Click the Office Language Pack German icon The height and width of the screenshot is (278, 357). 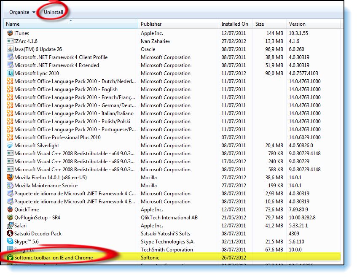(10, 105)
